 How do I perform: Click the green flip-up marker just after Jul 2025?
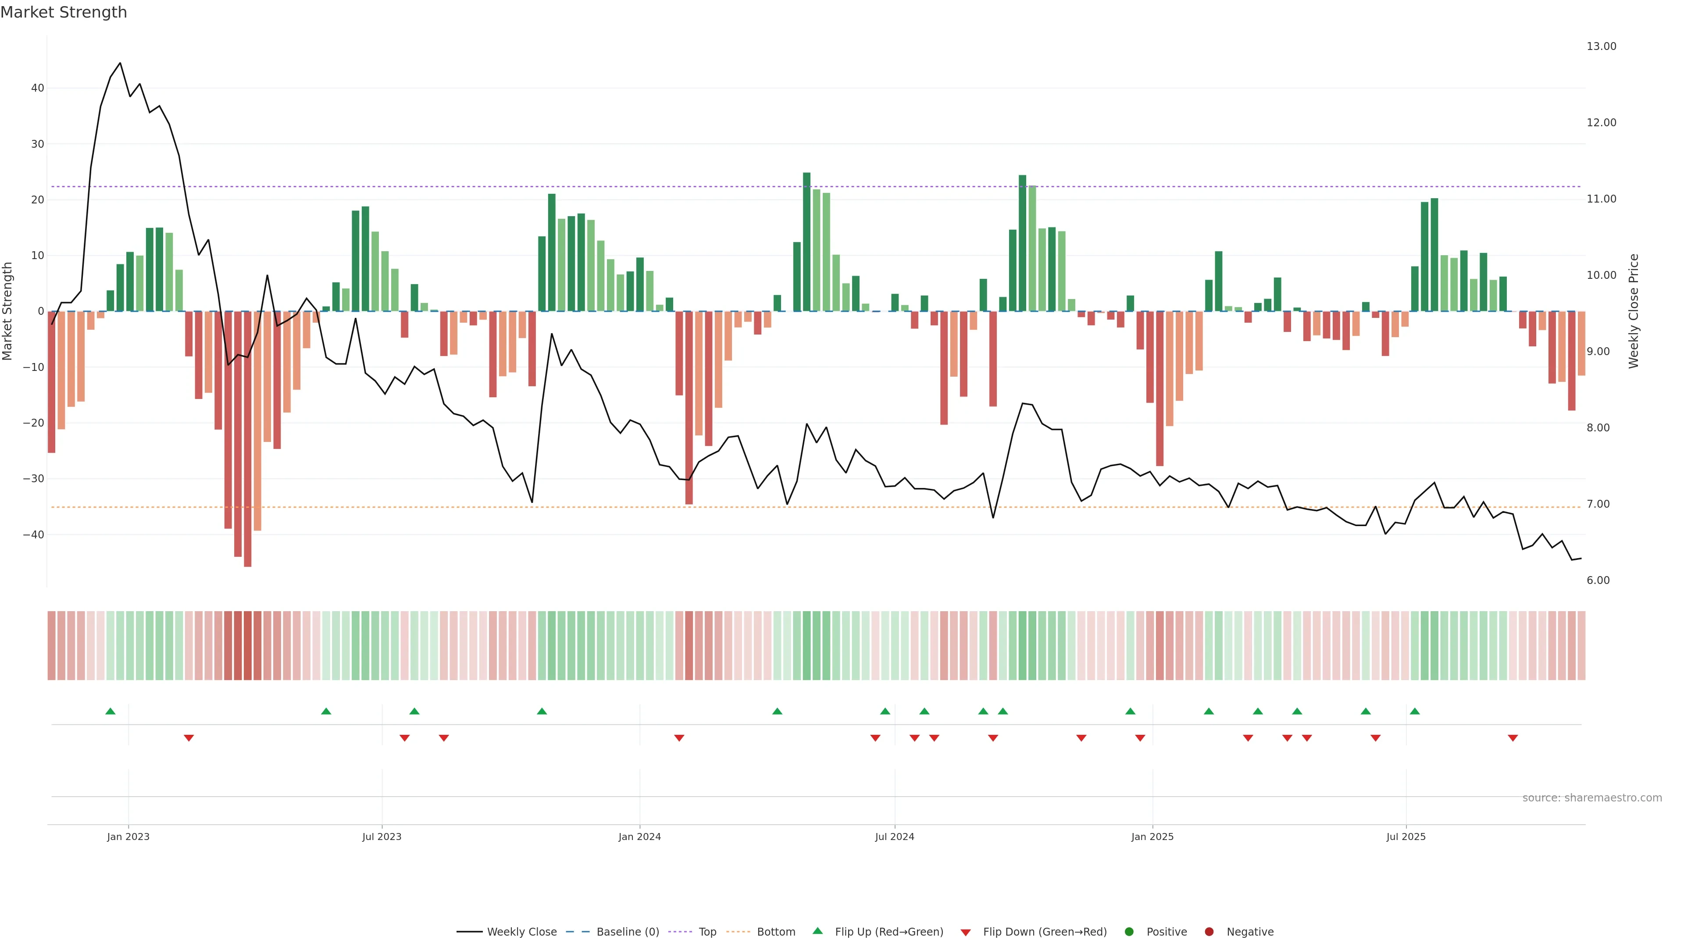click(1415, 711)
